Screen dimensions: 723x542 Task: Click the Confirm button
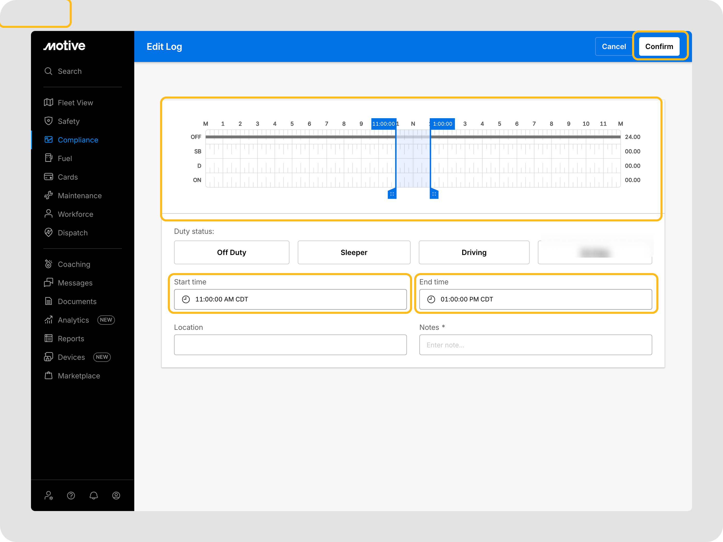click(x=659, y=47)
